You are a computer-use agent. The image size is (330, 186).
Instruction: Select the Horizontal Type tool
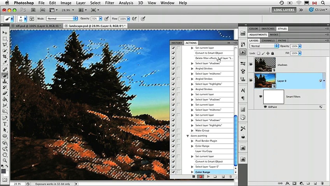coord(5,124)
